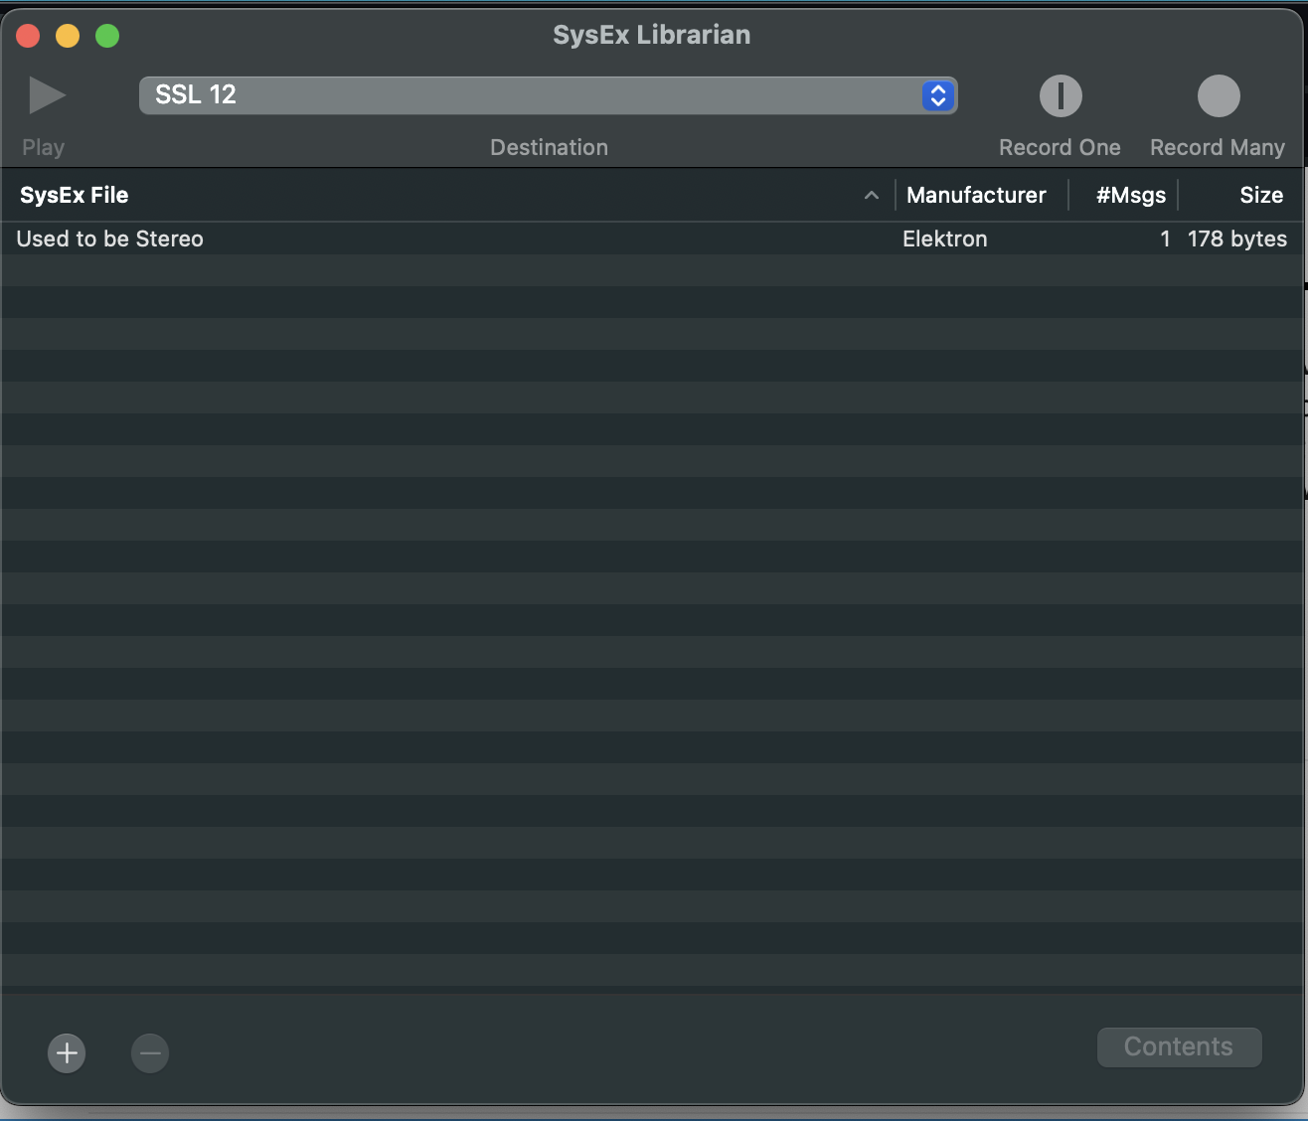
Task: Click the Elektron manufacturer cell
Action: tap(945, 239)
